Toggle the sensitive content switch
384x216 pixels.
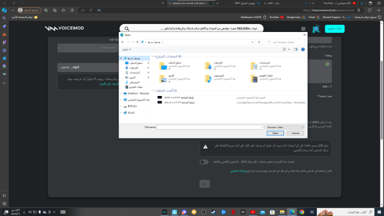tap(203, 162)
